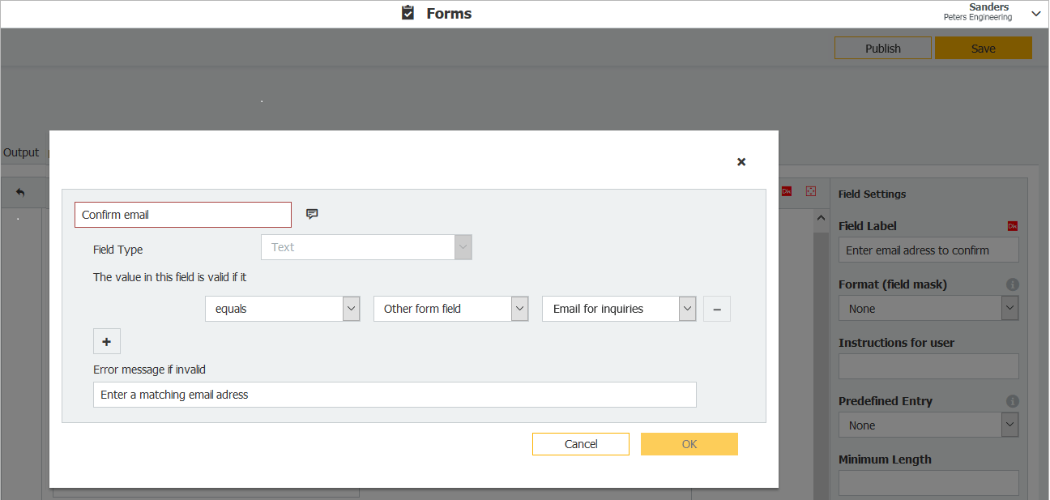This screenshot has height=500, width=1050.
Task: Click the Da badge next to Field Label
Action: pyautogui.click(x=1012, y=225)
